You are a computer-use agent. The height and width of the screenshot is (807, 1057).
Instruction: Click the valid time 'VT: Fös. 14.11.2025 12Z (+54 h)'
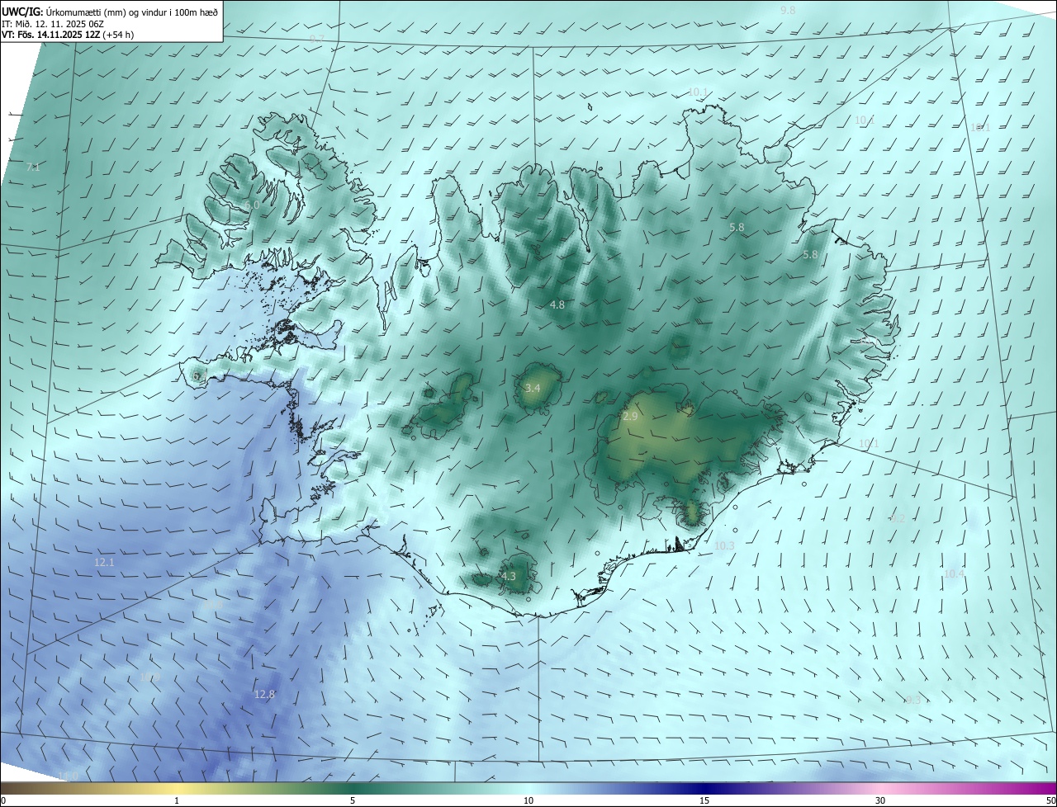(x=67, y=35)
